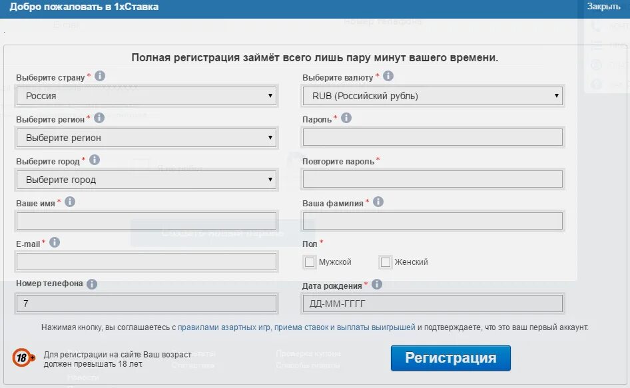The image size is (630, 388).
Task: Expand the Выберите город dropdown
Action: pyautogui.click(x=147, y=180)
